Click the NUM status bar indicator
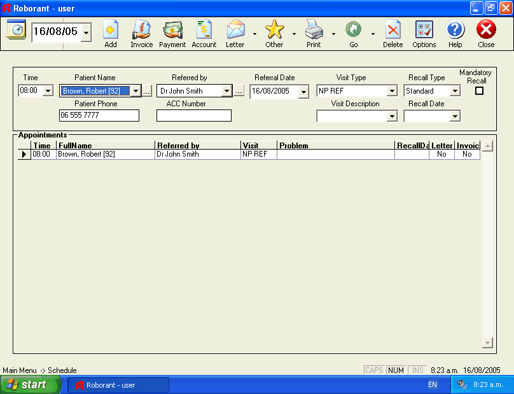Screen dimensions: 514x394 click(x=396, y=370)
